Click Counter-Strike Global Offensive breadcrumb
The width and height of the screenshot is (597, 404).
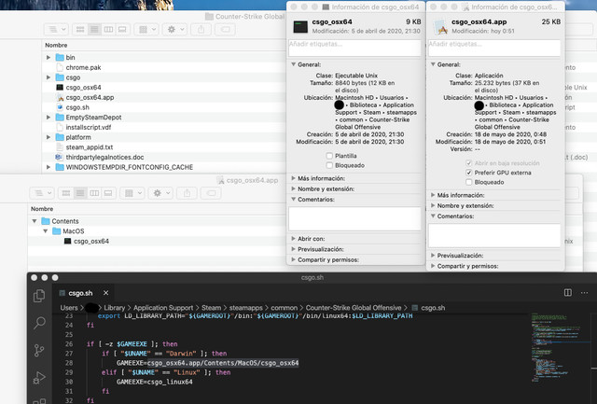point(354,308)
